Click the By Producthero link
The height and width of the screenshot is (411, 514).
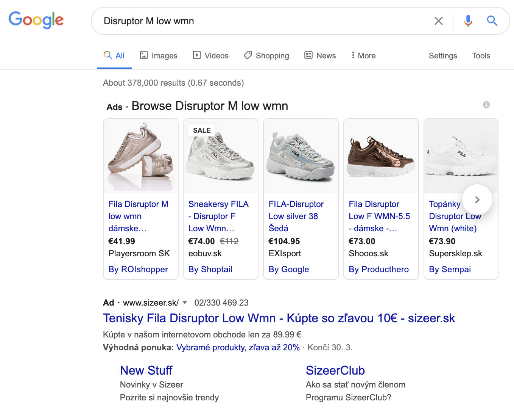378,269
